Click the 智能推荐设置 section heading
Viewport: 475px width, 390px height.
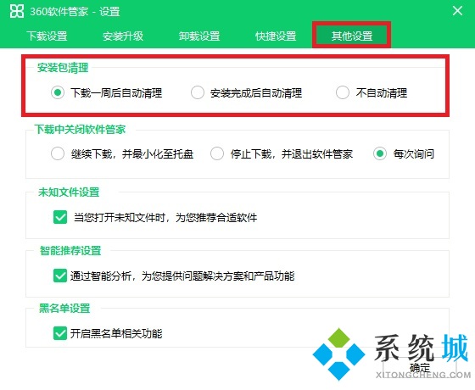pos(70,250)
